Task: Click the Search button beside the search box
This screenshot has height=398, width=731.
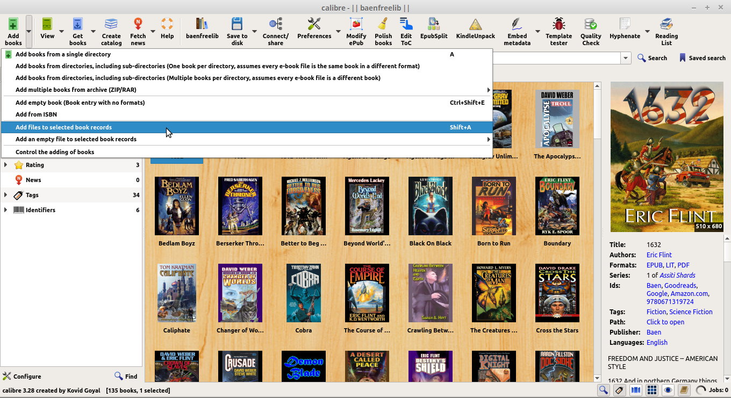Action: [x=652, y=58]
